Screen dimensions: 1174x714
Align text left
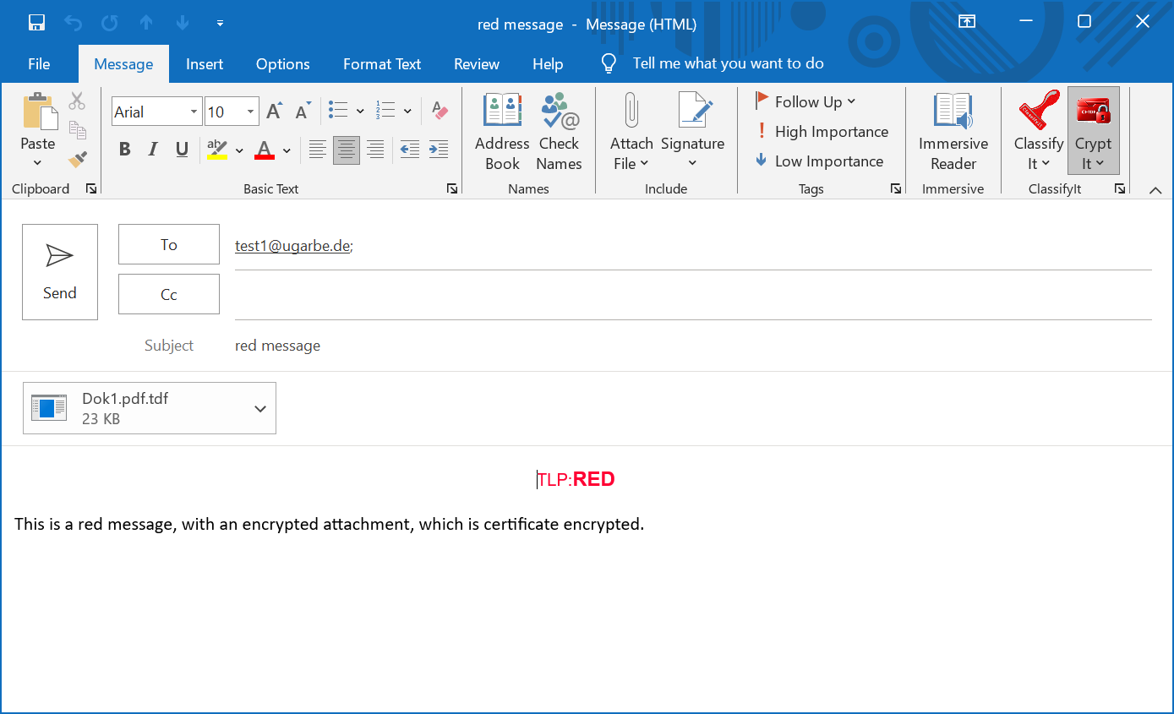(318, 150)
